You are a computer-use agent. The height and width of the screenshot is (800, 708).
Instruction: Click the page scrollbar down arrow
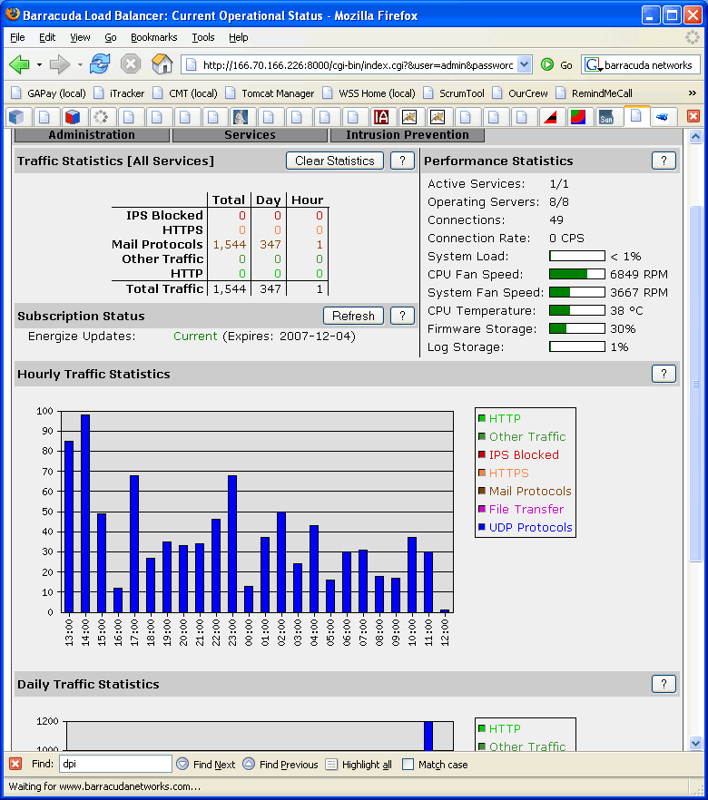695,743
